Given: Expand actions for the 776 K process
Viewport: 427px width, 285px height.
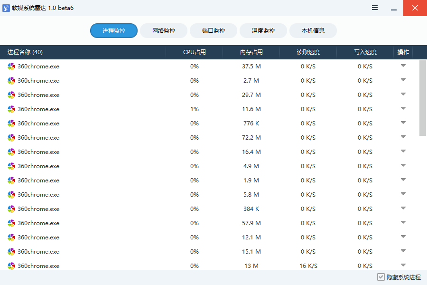Looking at the screenshot, I should pyautogui.click(x=403, y=123).
